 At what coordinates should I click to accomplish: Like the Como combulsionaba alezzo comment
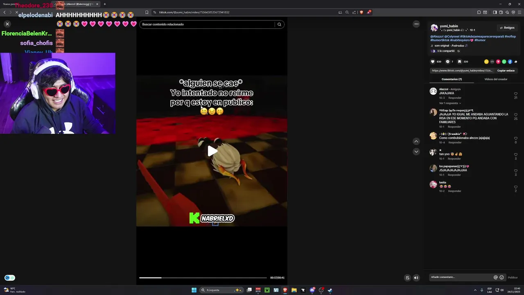(x=515, y=138)
